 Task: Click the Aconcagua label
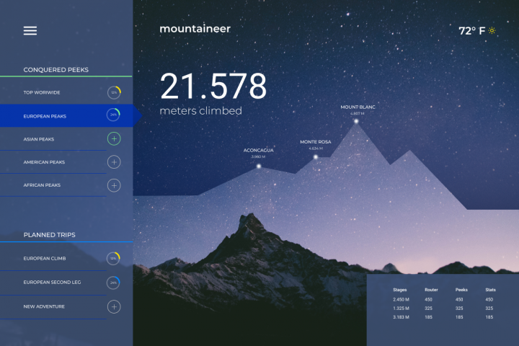point(259,151)
